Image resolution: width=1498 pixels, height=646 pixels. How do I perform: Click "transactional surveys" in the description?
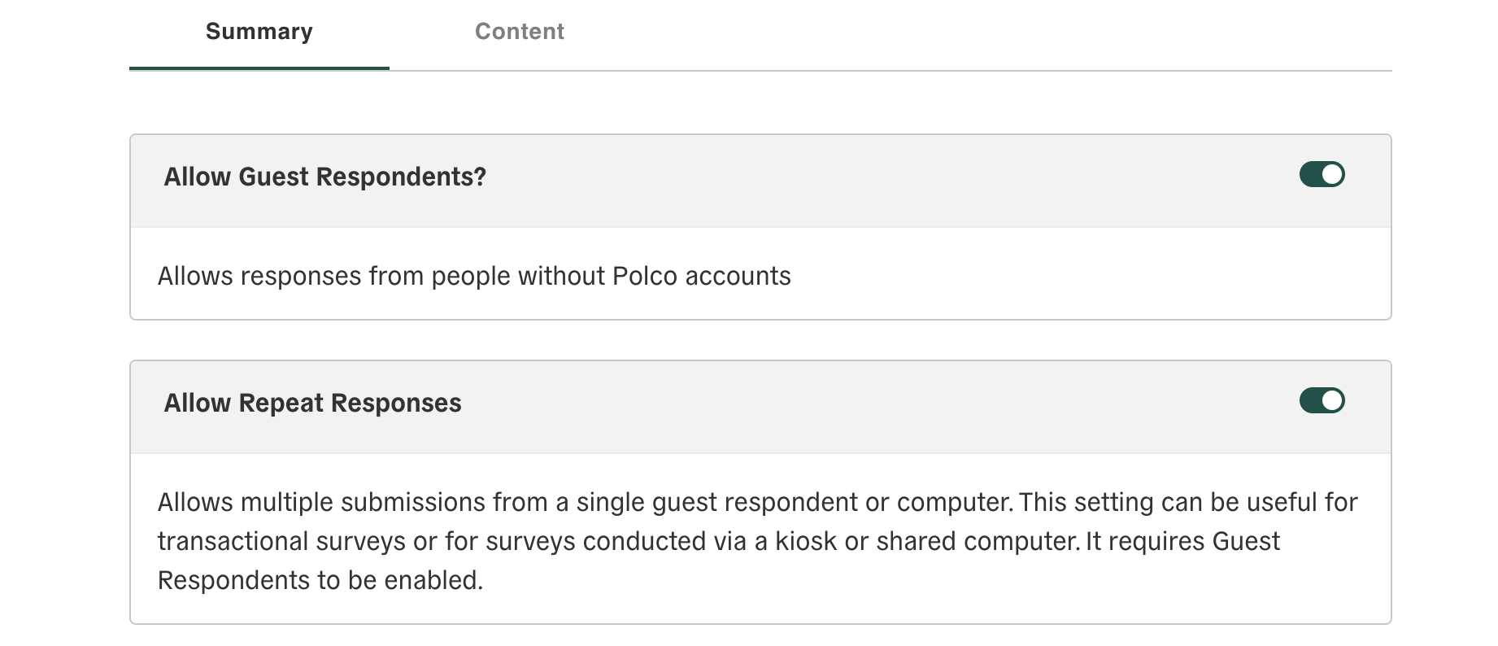pos(281,541)
